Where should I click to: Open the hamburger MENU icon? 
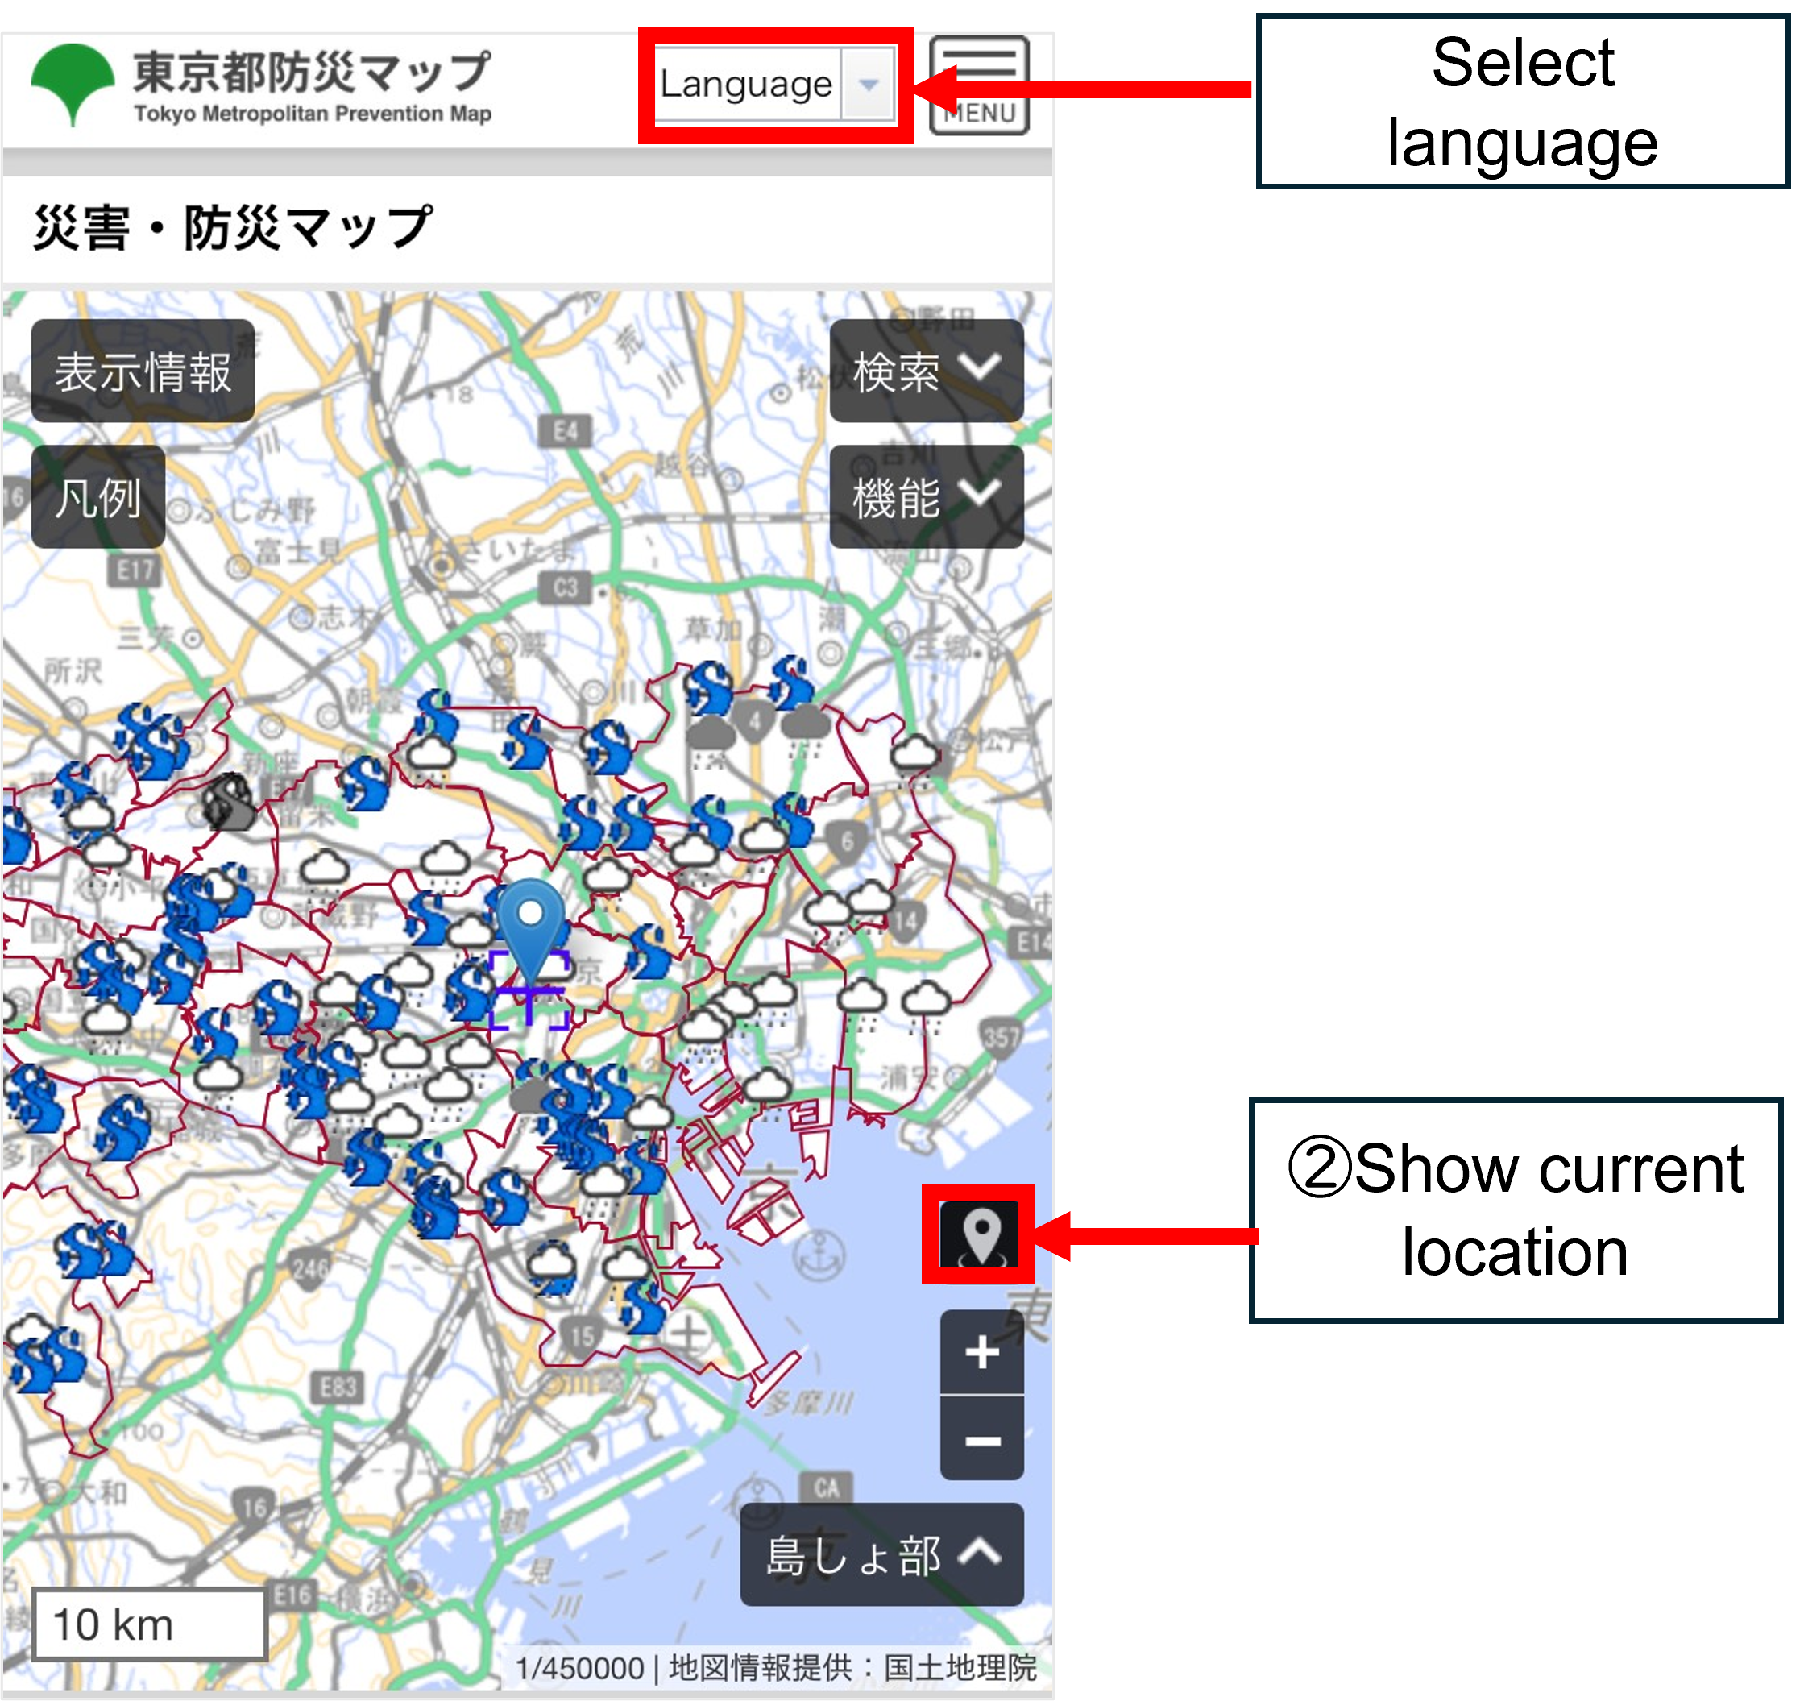(x=979, y=85)
